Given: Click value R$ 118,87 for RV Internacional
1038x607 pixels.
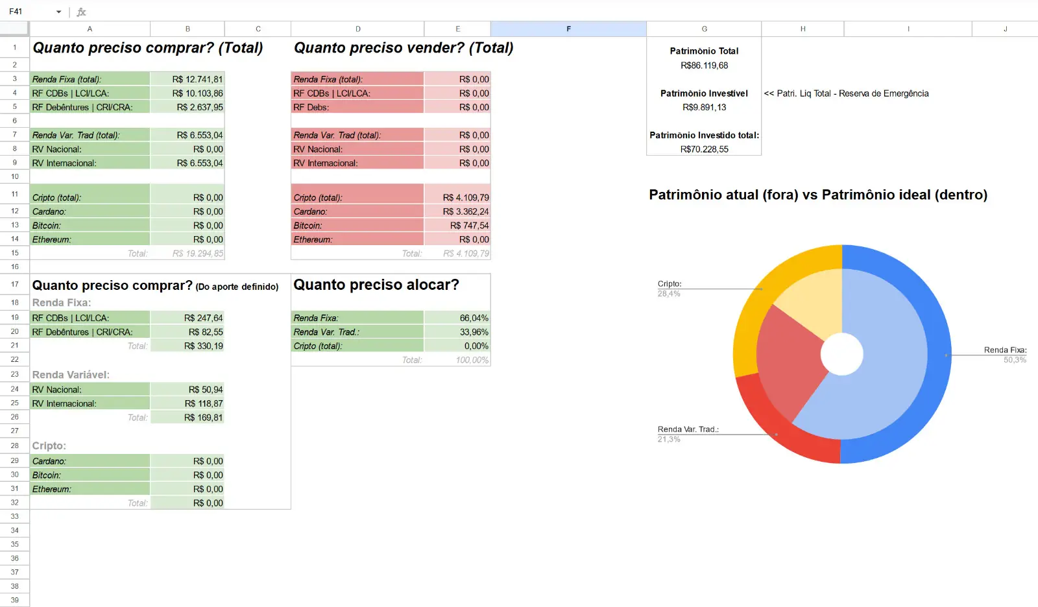Looking at the screenshot, I should (187, 403).
